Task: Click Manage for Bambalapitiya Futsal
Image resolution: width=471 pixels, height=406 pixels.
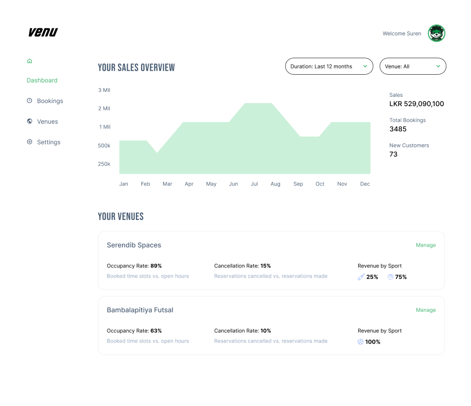Action: 426,310
